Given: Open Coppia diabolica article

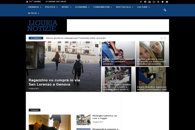Looking at the screenshot, I should pyautogui.click(x=152, y=88).
